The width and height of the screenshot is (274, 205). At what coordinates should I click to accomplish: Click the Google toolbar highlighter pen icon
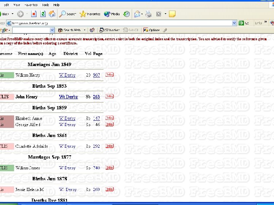(165, 30)
